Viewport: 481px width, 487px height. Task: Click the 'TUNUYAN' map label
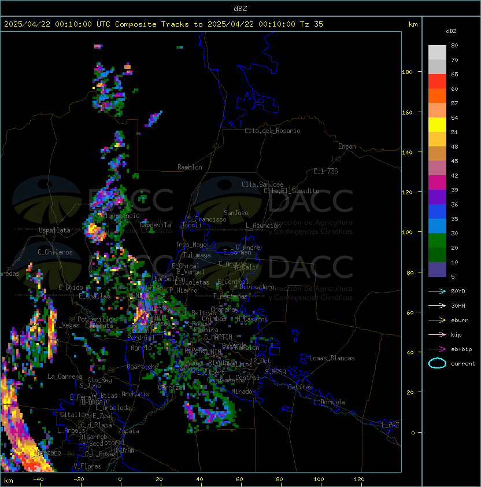click(123, 451)
